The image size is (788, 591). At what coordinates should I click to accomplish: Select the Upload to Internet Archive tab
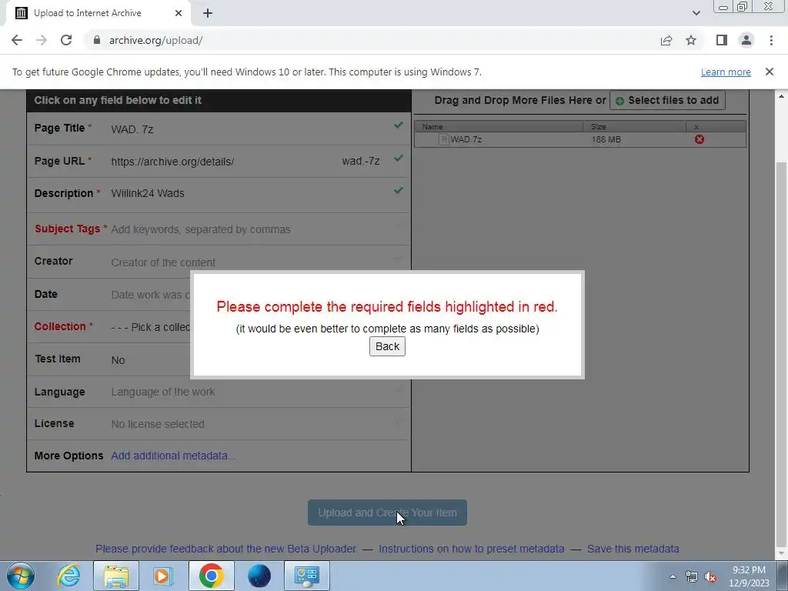[98, 13]
